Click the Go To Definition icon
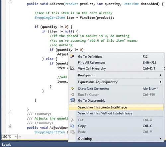This screenshot has height=147, width=166. pos(72,56)
